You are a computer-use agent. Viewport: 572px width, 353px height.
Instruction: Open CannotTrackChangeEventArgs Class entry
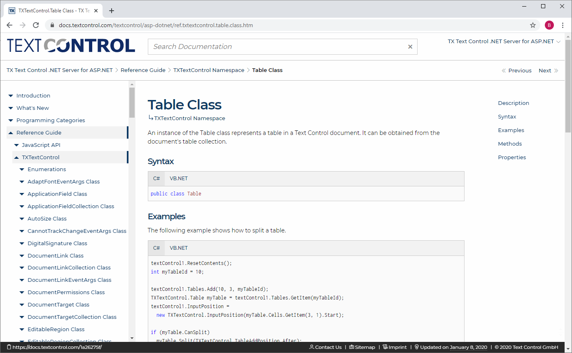[x=77, y=231]
